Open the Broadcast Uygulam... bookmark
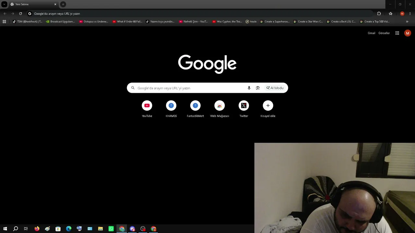The height and width of the screenshot is (233, 415). [60, 22]
